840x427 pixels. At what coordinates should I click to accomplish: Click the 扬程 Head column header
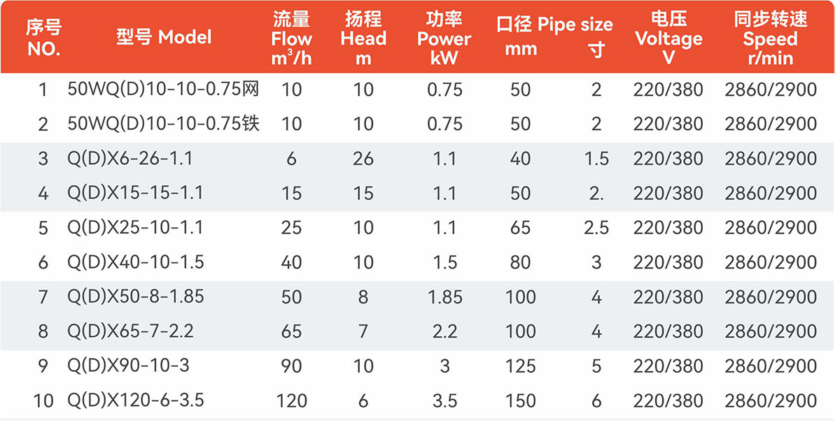(363, 39)
